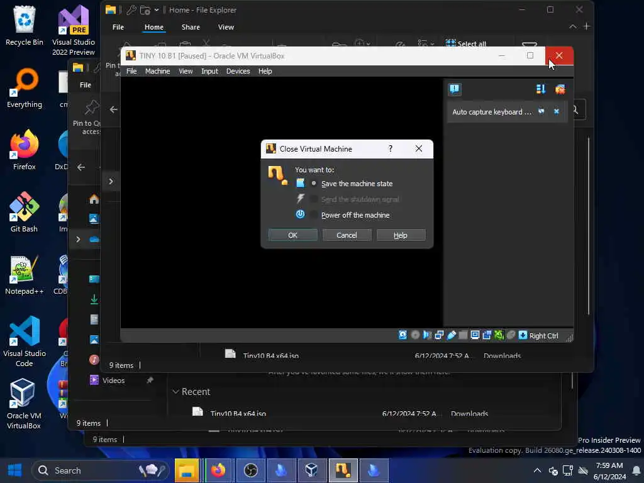The image size is (644, 483).
Task: Open Everything search shortcut
Action: (x=25, y=88)
